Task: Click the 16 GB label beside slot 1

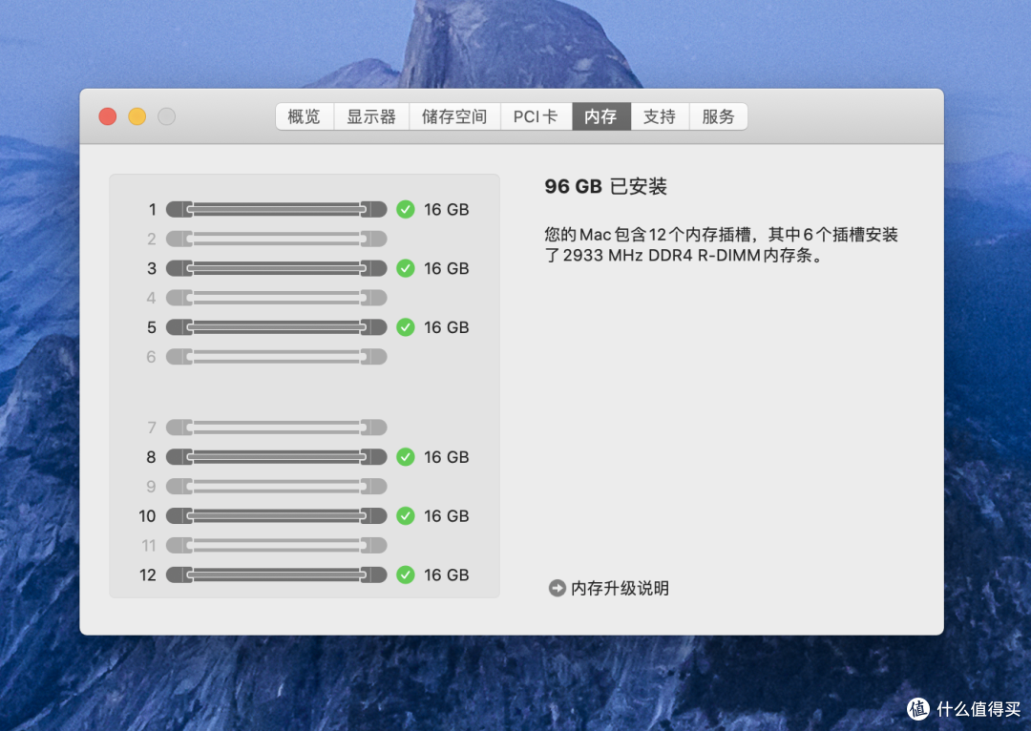Action: pyautogui.click(x=445, y=209)
